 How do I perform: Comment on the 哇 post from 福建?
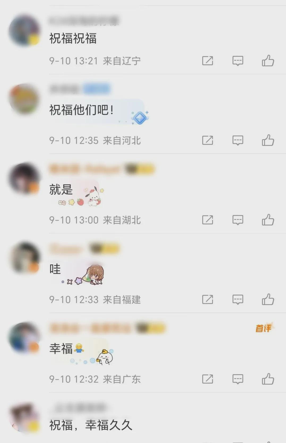click(x=238, y=299)
